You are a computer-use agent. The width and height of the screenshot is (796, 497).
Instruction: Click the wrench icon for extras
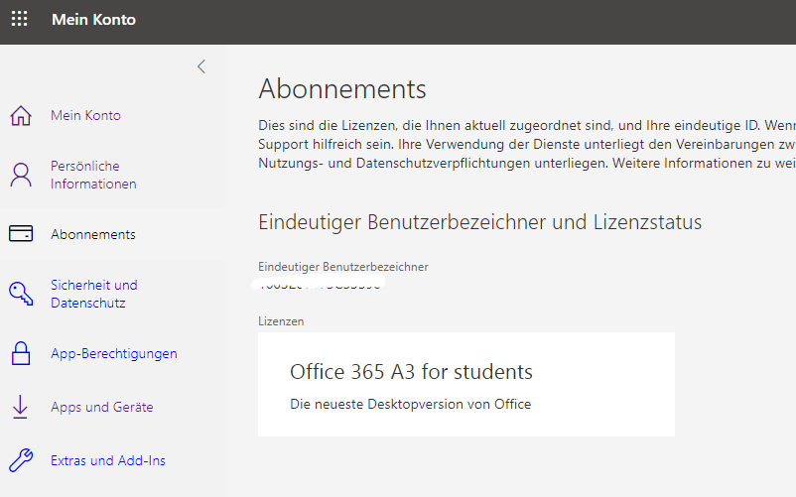pos(21,460)
